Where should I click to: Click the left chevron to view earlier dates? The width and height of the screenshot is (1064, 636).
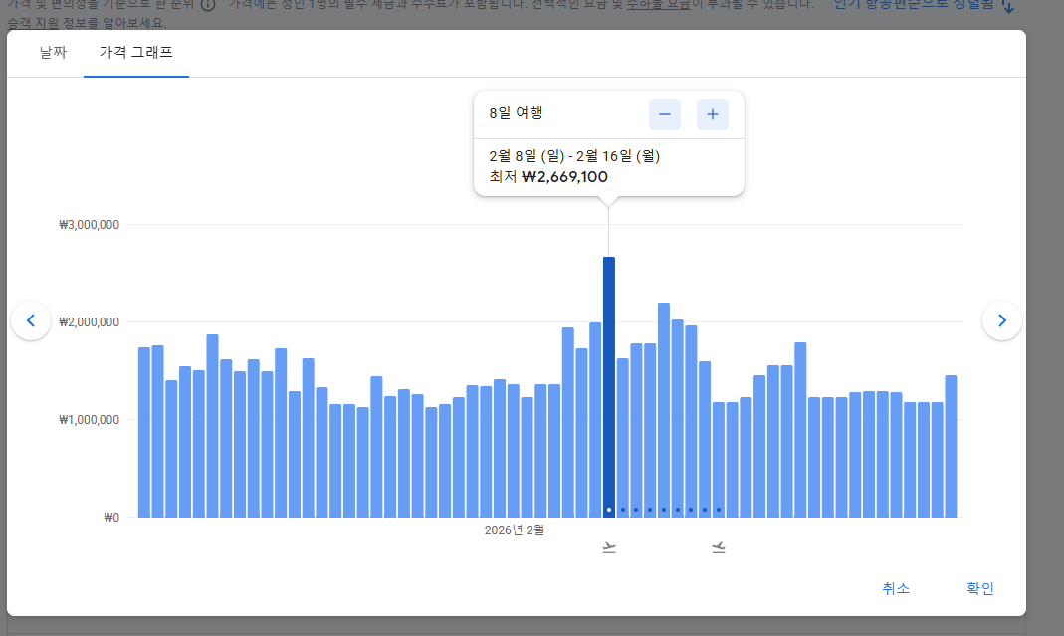coord(31,319)
